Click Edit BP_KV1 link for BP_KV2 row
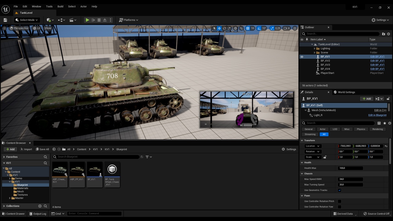 point(377,61)
